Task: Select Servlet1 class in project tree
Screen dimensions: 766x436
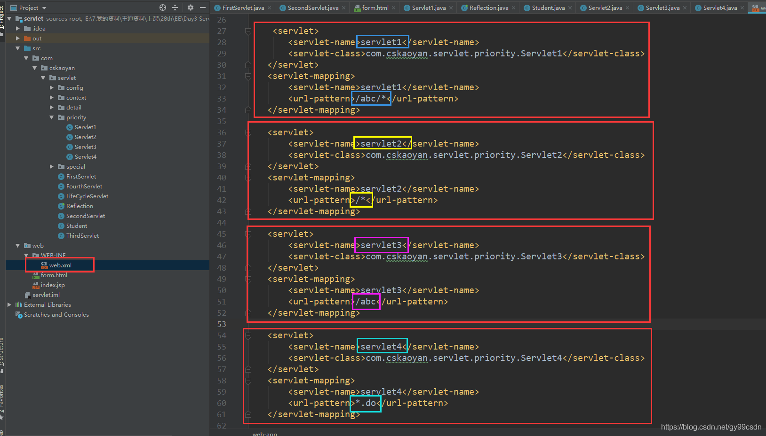Action: (85, 127)
